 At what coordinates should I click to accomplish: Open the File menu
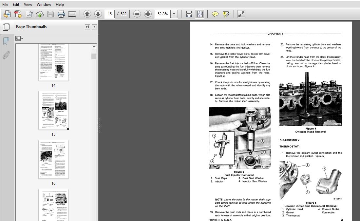5,4
